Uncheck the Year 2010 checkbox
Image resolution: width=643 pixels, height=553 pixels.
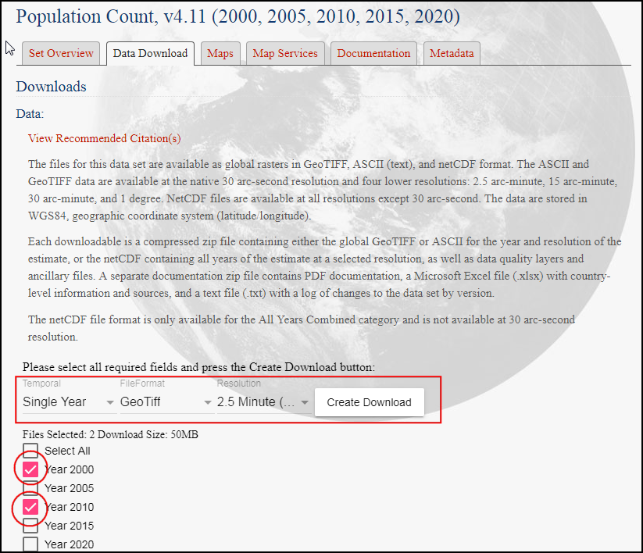pos(30,507)
